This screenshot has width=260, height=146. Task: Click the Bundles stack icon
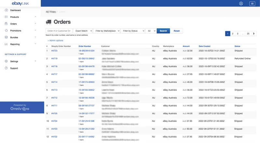point(6,37)
